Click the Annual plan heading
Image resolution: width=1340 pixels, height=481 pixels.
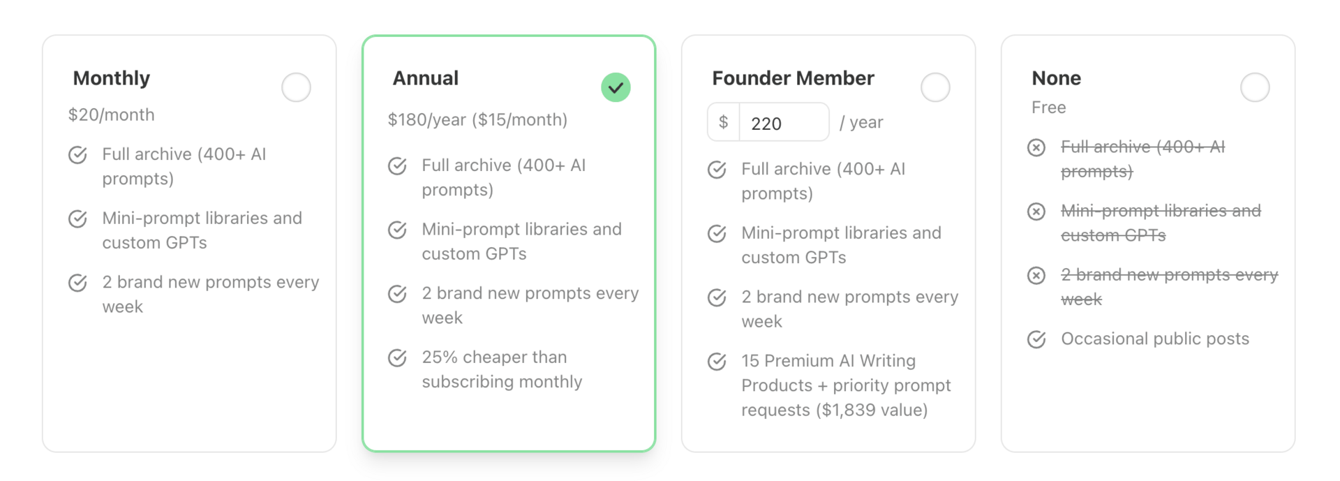[x=425, y=78]
